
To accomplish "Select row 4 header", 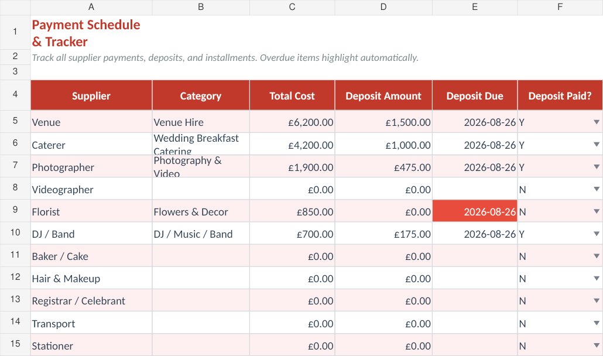I will coord(15,95).
